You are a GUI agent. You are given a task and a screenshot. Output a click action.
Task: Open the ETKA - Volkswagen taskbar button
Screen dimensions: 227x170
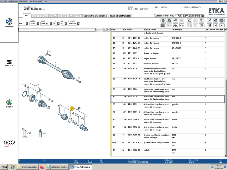pyautogui.click(x=81, y=167)
